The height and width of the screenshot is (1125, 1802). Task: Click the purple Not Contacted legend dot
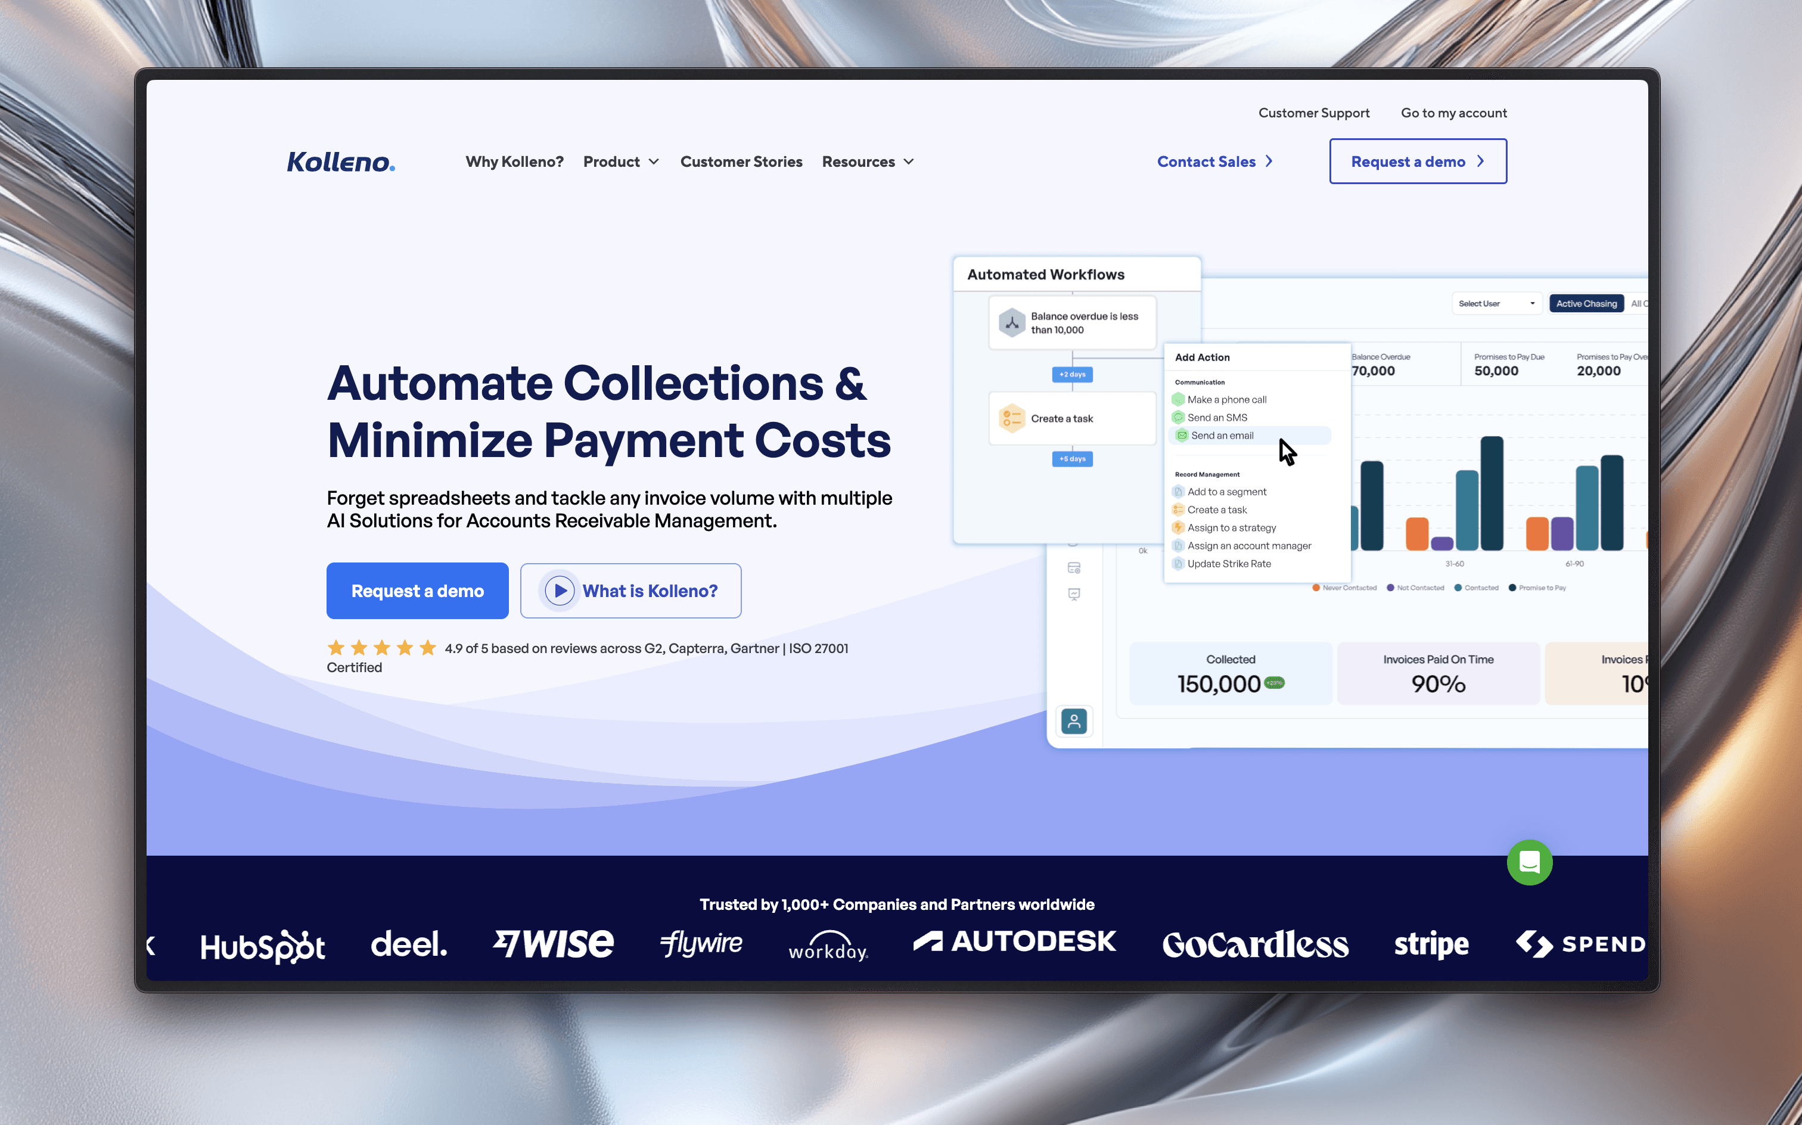[1390, 588]
